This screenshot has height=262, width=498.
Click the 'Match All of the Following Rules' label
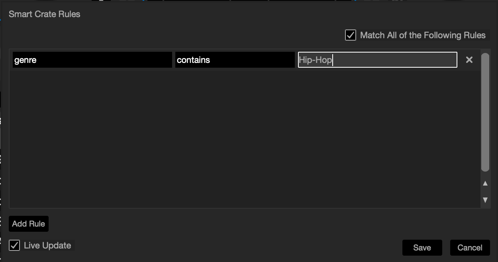[x=423, y=35]
